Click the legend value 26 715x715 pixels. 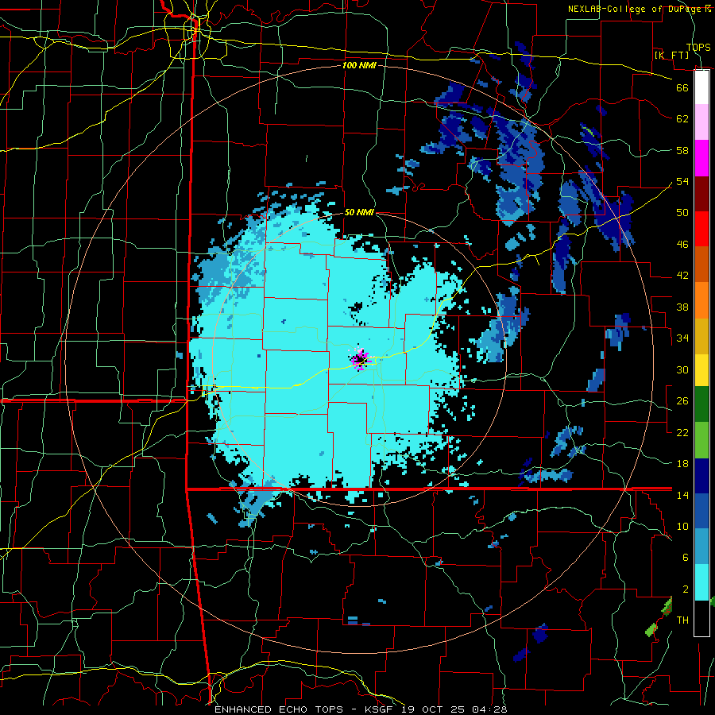pyautogui.click(x=682, y=401)
